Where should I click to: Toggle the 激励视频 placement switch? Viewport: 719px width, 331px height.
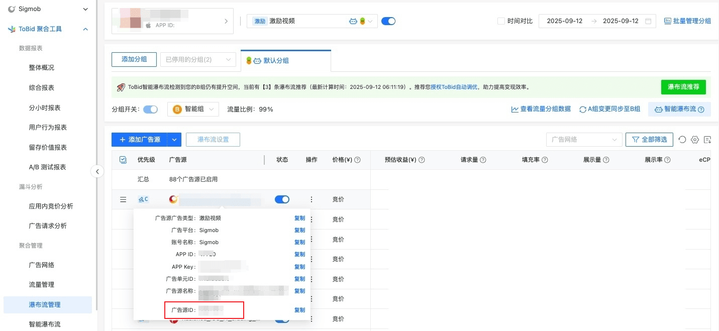388,21
